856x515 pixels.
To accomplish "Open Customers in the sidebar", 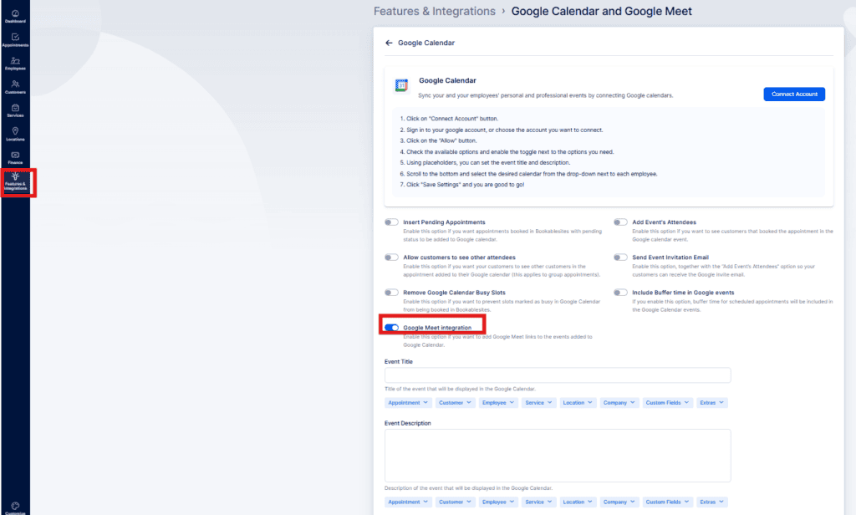I will tap(15, 87).
